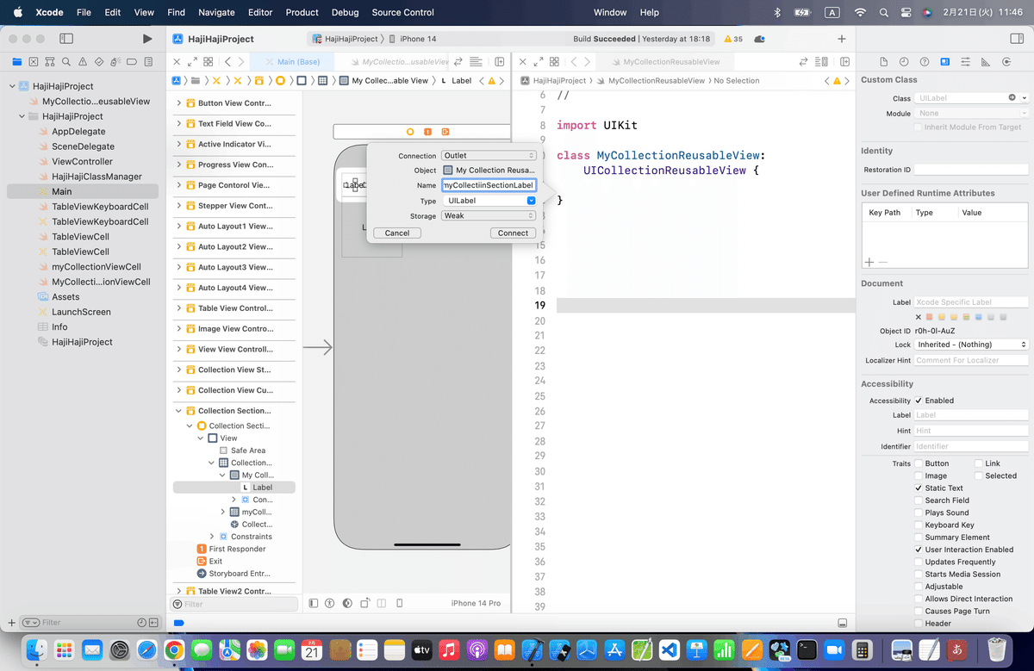Click the Connect button

(513, 233)
